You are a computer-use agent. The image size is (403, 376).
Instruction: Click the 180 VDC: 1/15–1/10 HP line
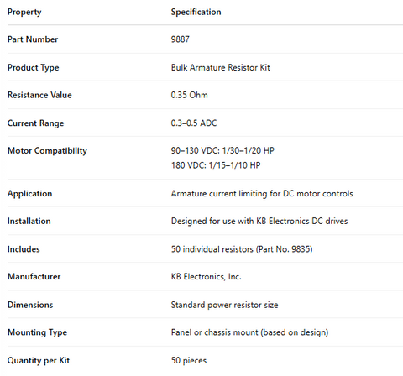216,165
